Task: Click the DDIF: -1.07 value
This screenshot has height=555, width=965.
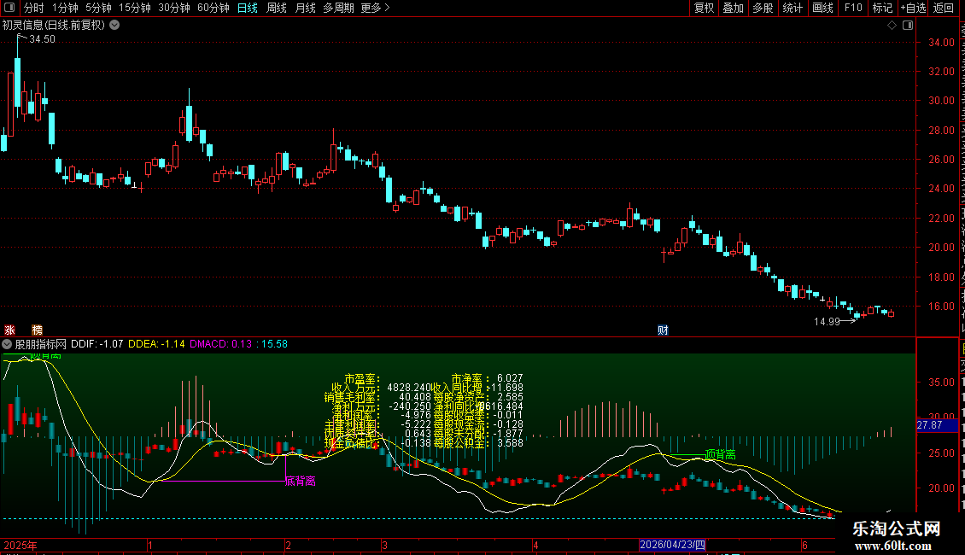Action: click(97, 344)
